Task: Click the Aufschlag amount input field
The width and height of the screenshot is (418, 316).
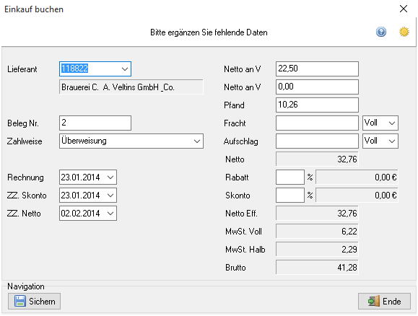Action: [x=317, y=141]
